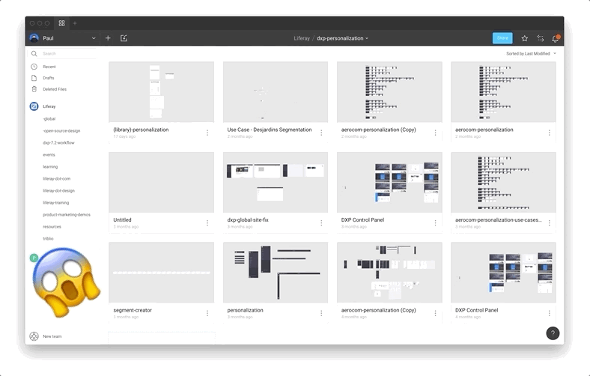Click New team at sidebar bottom
Screen dimensions: 590x376
[52, 336]
